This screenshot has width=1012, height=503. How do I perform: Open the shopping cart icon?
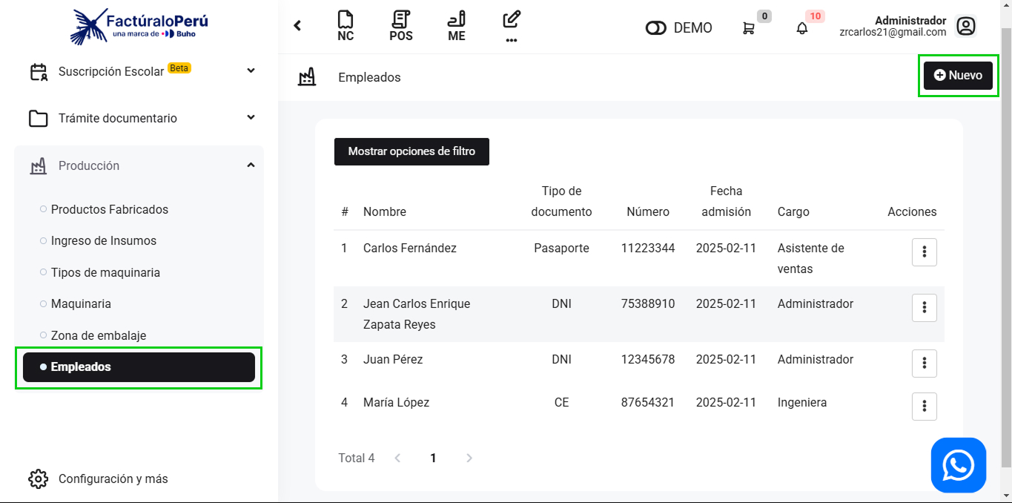coord(749,28)
